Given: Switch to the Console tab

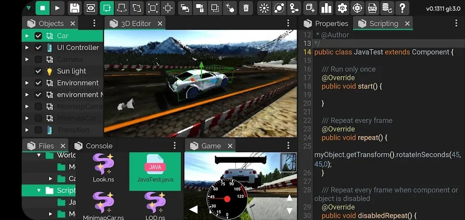Looking at the screenshot, I should coord(99,146).
